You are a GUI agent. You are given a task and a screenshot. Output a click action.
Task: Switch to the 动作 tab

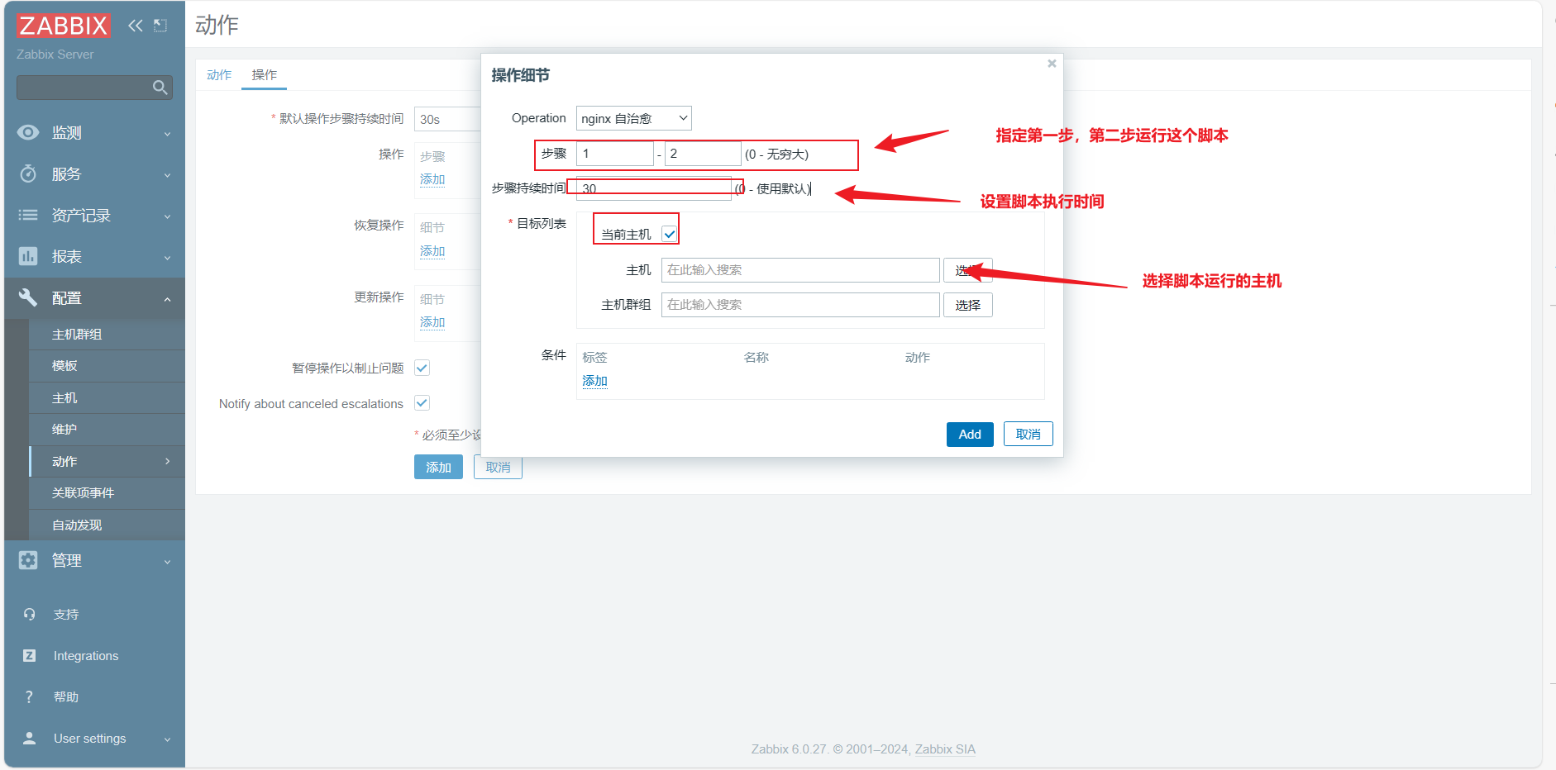(219, 74)
